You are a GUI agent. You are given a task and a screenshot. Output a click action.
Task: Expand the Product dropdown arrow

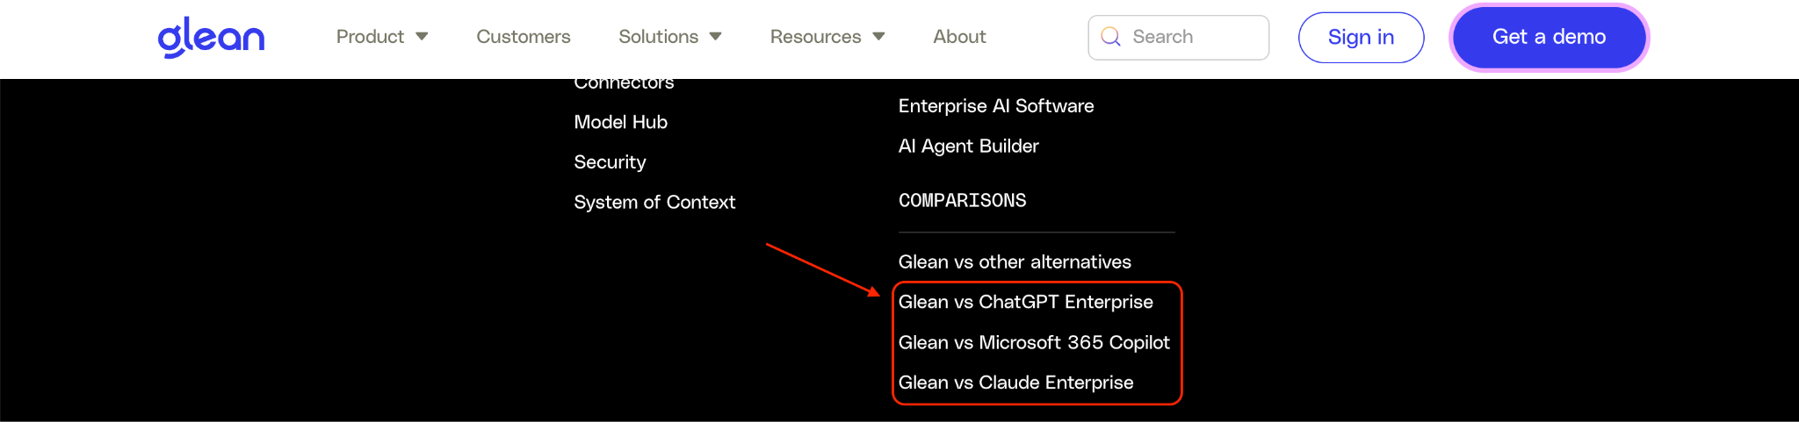coord(422,37)
